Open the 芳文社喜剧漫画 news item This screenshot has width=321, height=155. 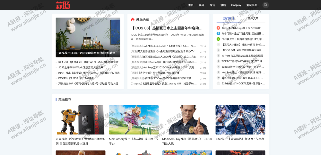(x=167, y=51)
